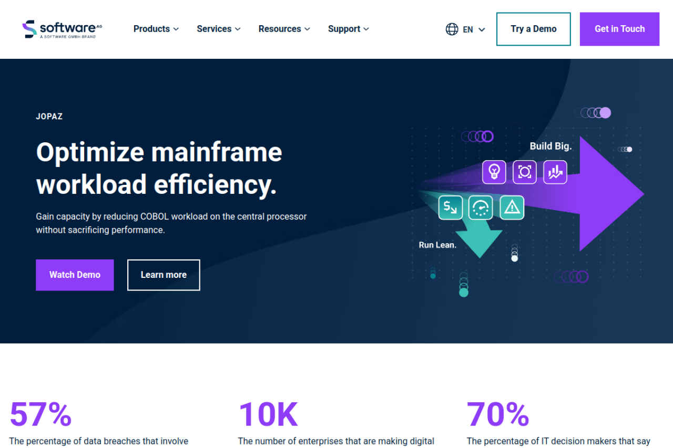Click the Optimize mainframe workload efficiency heading
The height and width of the screenshot is (448, 673).
coord(159,168)
